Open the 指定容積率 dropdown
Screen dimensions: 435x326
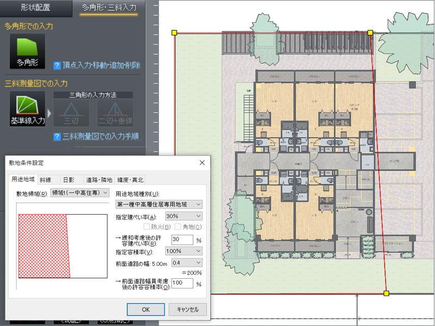coord(187,252)
